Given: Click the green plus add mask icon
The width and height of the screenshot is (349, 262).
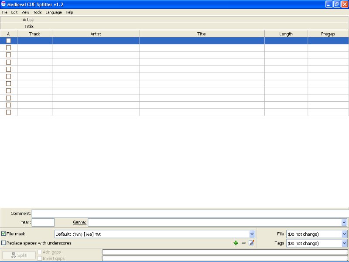Looking at the screenshot, I should click(x=236, y=243).
